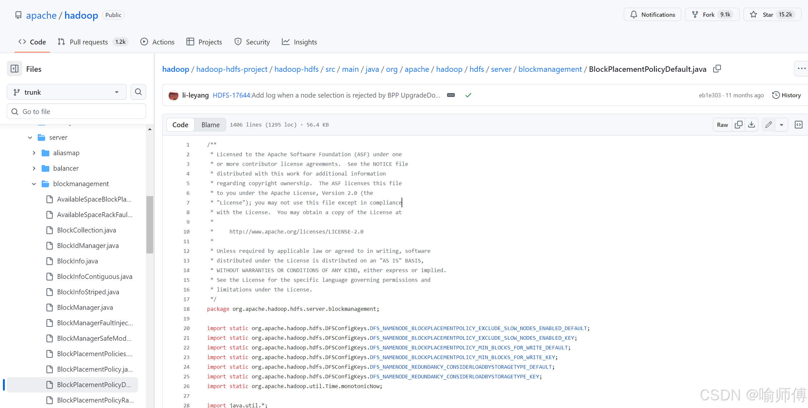Select the Code view toggle
Screen dimensions: 808x408
point(180,125)
